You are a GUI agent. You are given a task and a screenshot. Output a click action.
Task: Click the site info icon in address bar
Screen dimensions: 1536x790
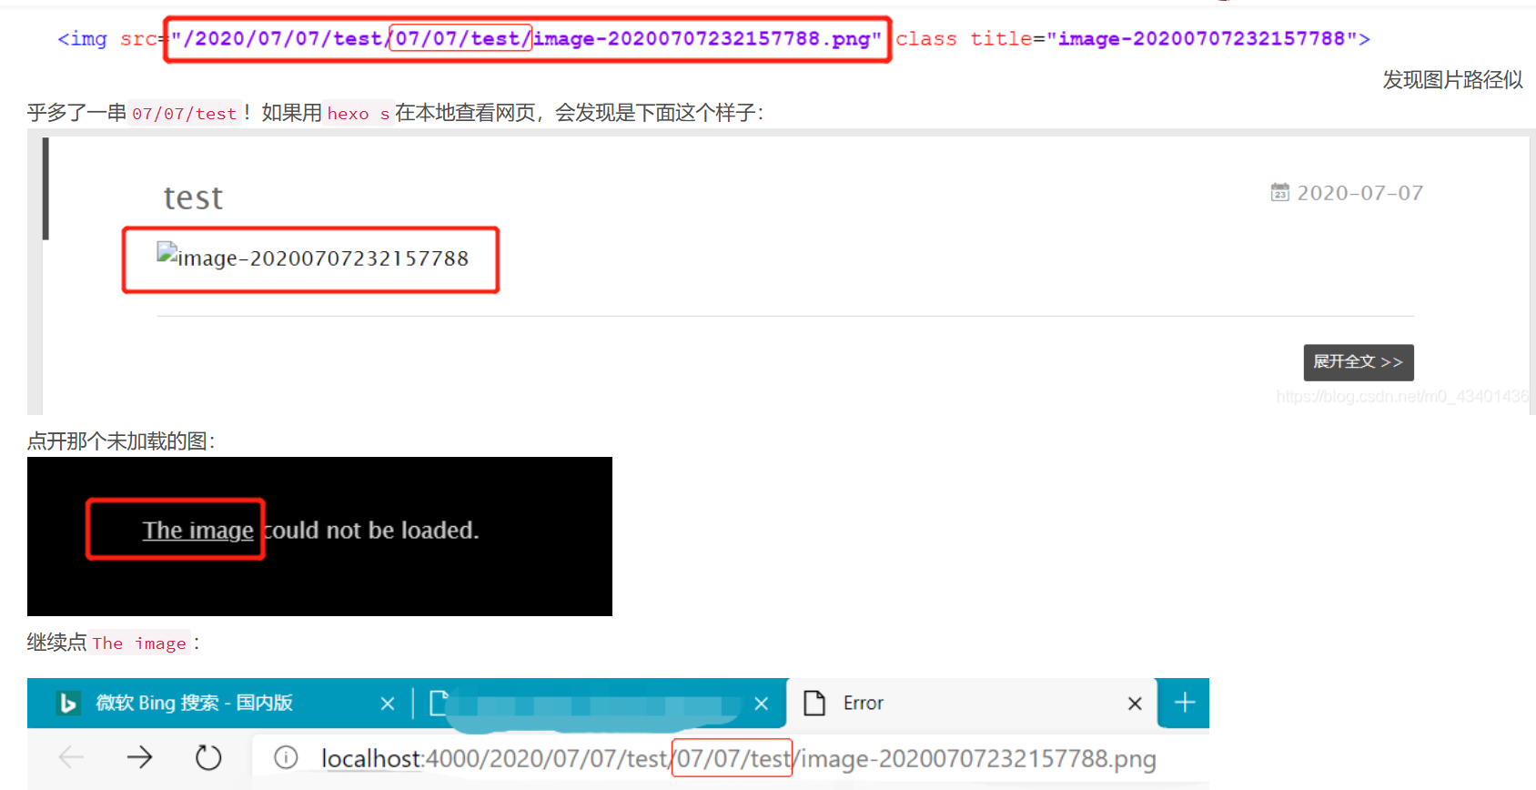pos(286,757)
